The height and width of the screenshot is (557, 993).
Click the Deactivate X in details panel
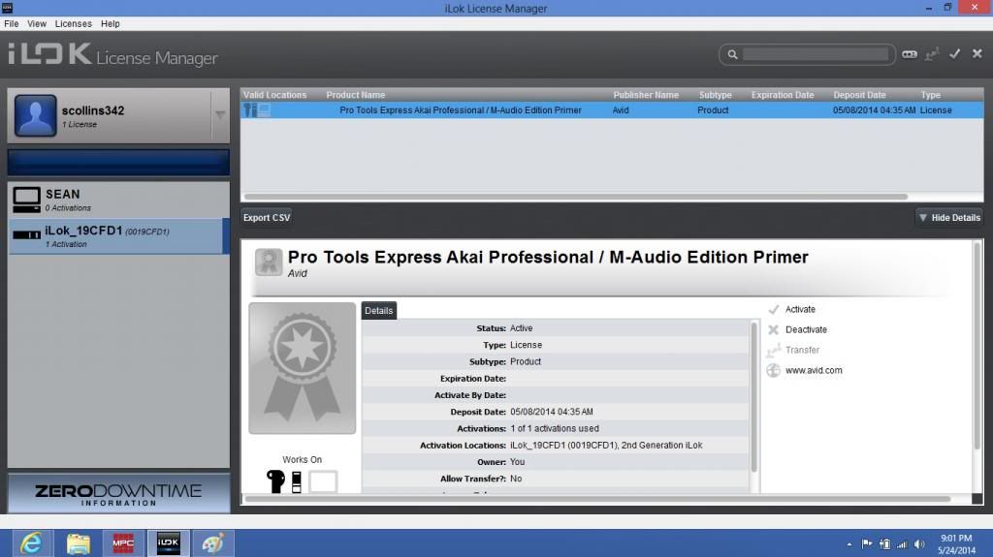[773, 329]
